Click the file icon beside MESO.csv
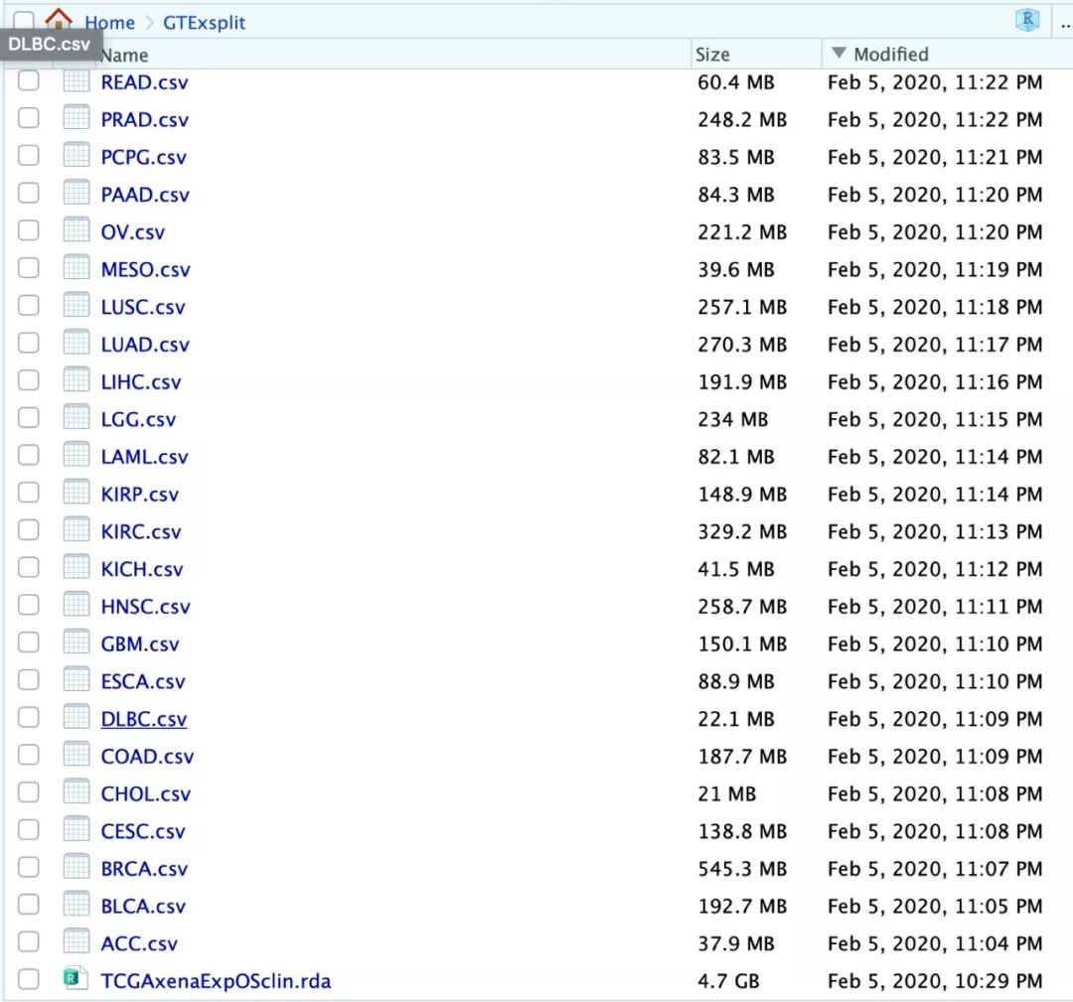The width and height of the screenshot is (1073, 1002). click(76, 267)
